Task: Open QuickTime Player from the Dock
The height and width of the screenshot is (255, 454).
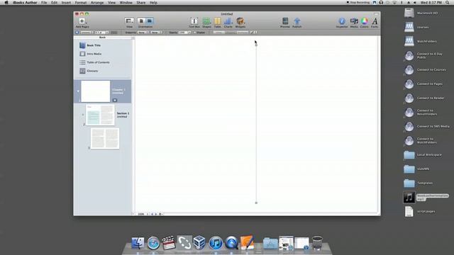Action: (x=231, y=243)
